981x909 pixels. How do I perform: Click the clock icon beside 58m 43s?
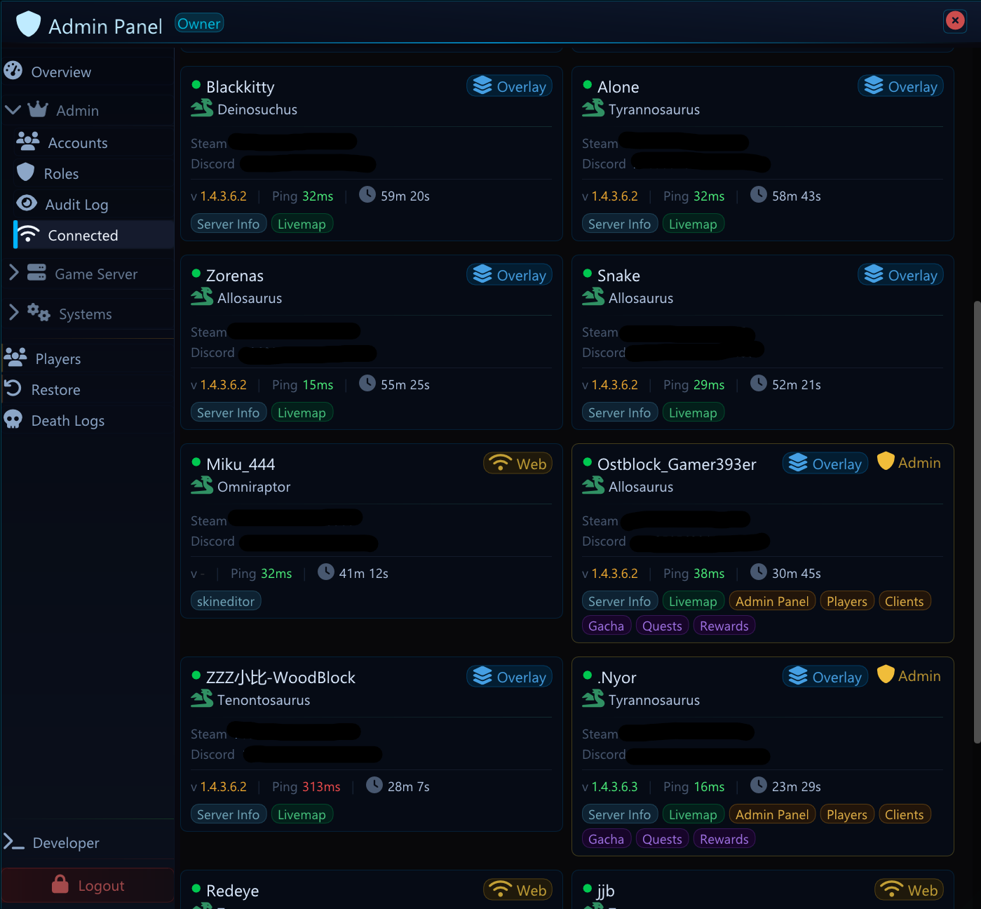[759, 194]
